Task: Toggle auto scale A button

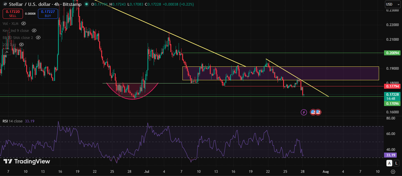Action: pos(389,163)
